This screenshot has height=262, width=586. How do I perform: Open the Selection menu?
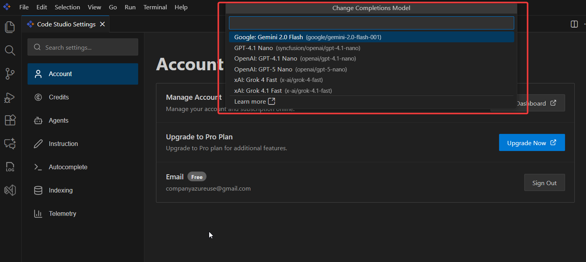point(67,7)
